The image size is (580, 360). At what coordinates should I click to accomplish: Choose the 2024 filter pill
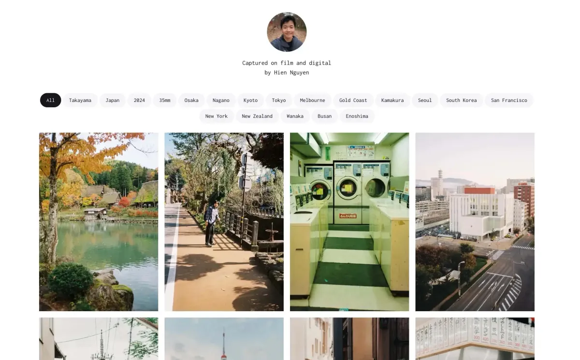click(139, 100)
